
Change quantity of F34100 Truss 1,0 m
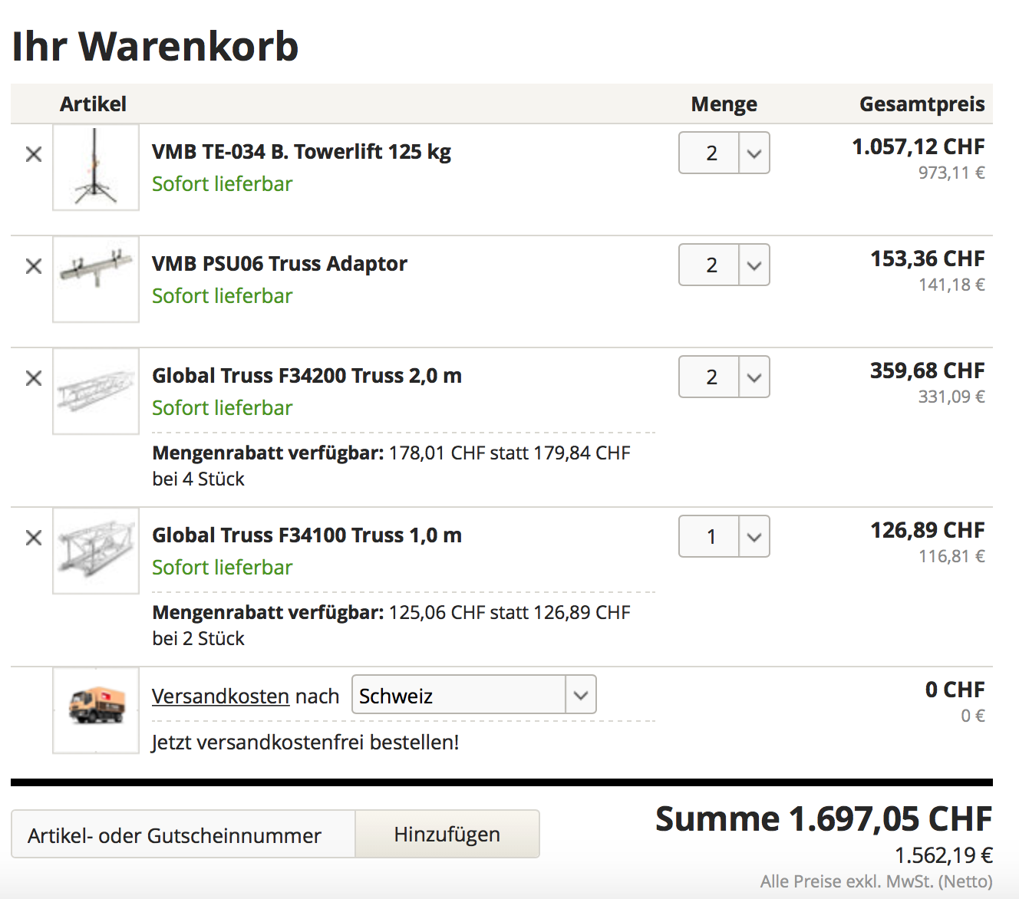coord(724,536)
